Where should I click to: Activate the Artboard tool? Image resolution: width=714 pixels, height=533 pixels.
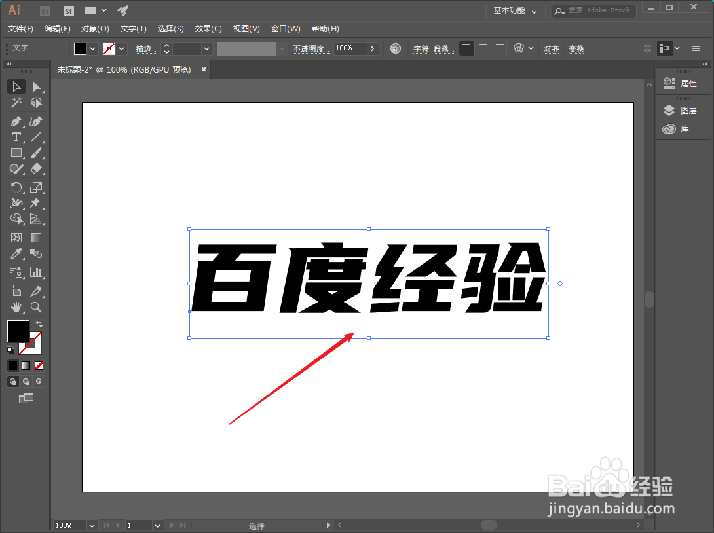coord(16,291)
